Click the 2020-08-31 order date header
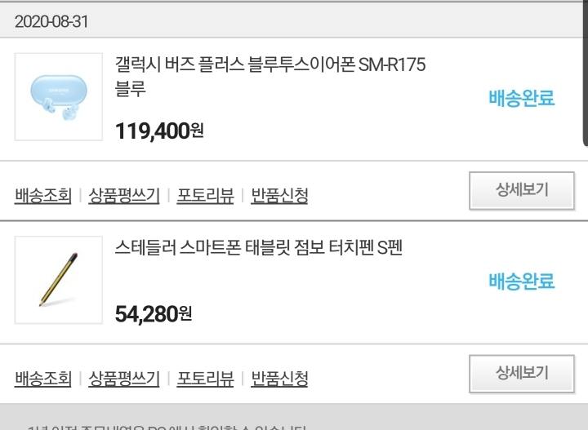Image resolution: width=588 pixels, height=430 pixels. click(x=51, y=22)
